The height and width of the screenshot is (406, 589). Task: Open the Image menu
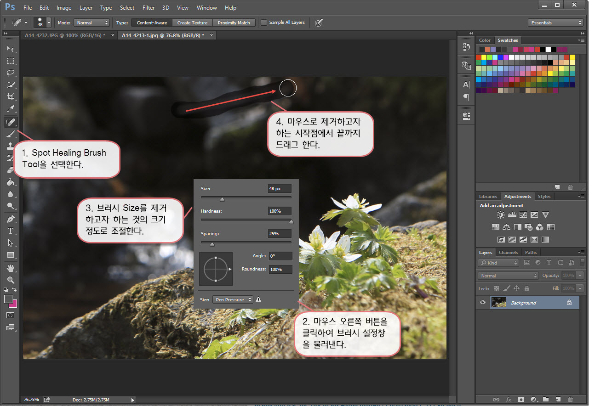pyautogui.click(x=64, y=8)
